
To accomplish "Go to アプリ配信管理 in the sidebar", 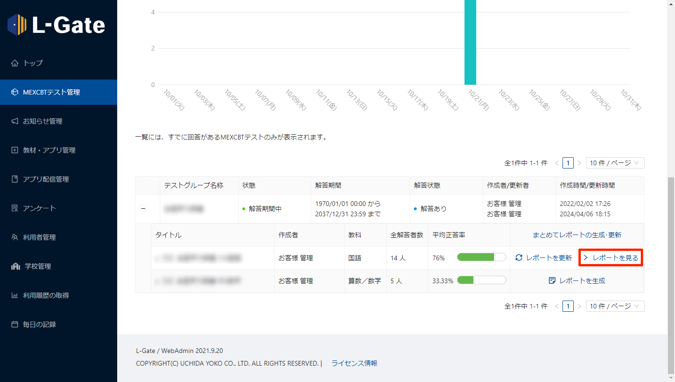I will 46,179.
